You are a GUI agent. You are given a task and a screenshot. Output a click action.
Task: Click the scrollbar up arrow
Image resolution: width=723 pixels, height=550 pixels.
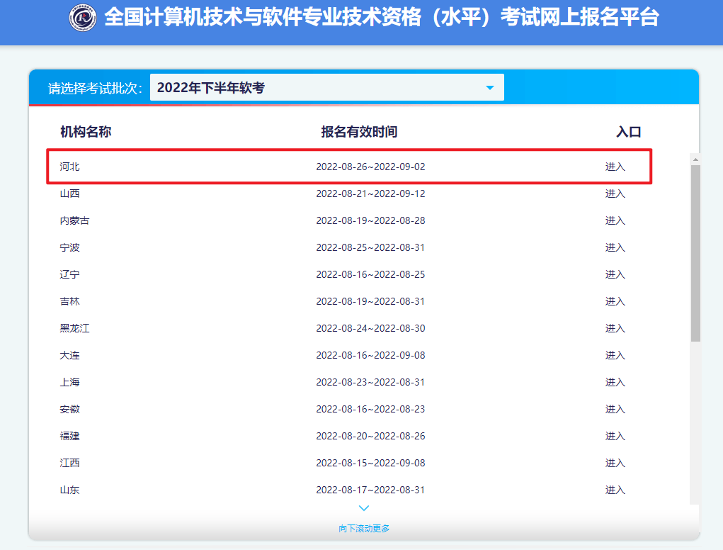point(695,159)
